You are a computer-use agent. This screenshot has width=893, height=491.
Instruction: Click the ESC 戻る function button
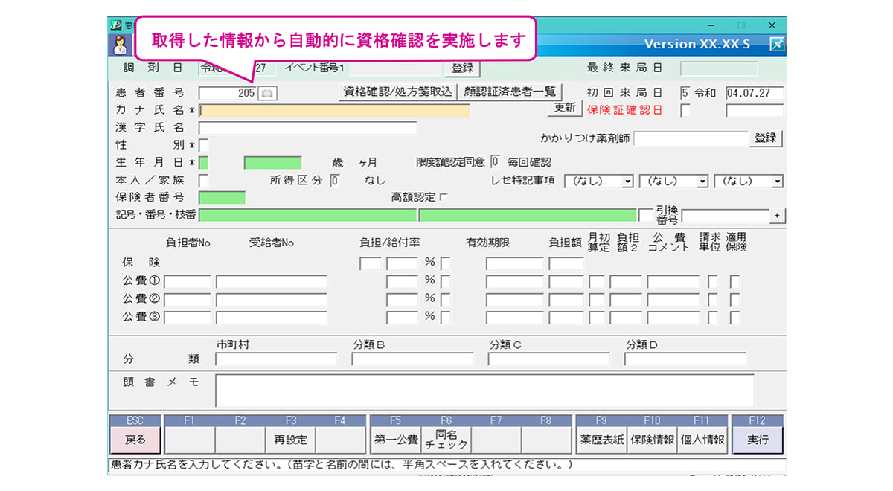[135, 440]
